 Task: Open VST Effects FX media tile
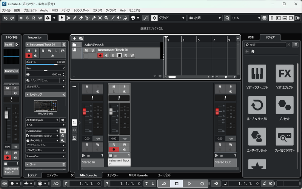[x=285, y=74]
